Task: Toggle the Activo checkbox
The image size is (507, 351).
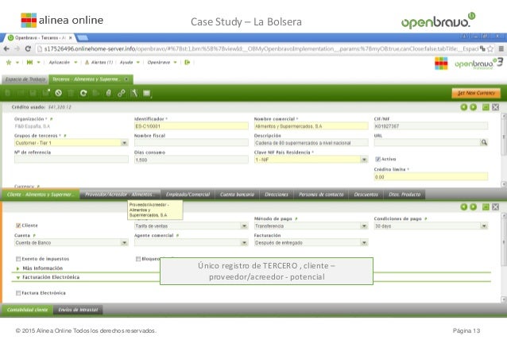Action: coord(377,159)
